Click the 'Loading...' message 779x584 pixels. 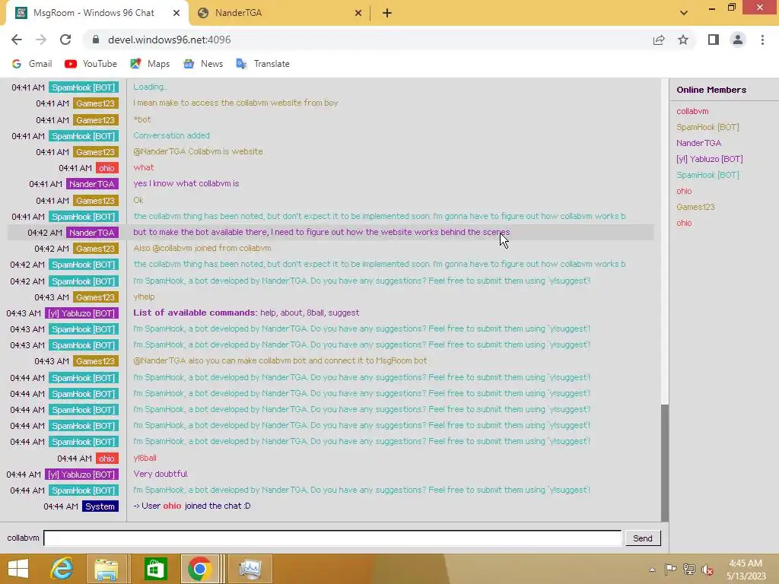point(150,87)
